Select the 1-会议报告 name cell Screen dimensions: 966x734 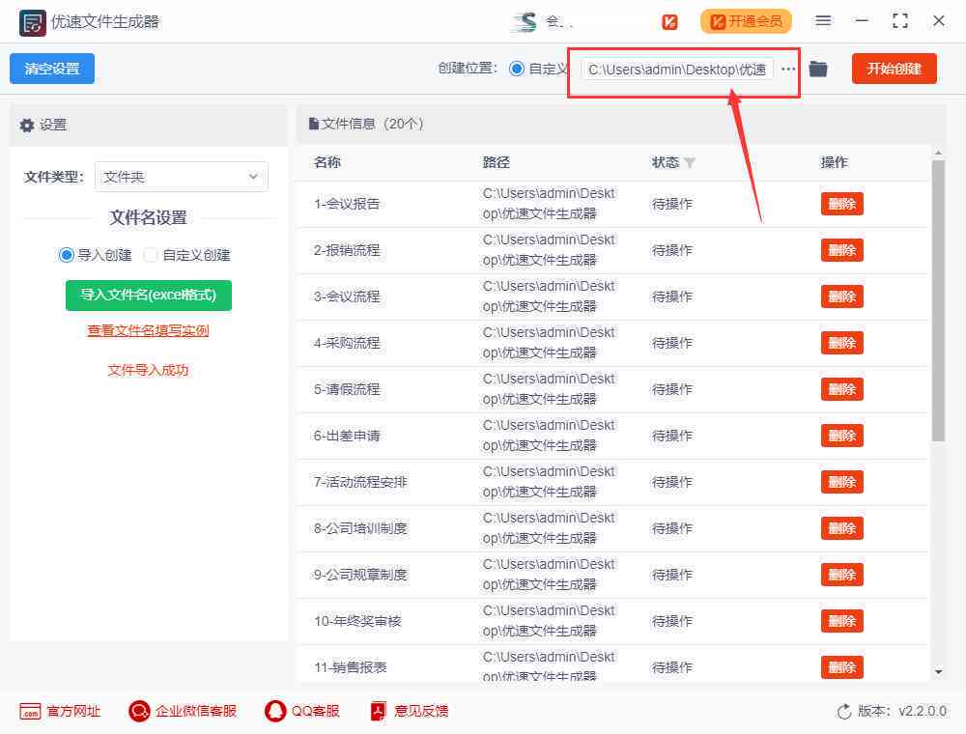point(347,204)
